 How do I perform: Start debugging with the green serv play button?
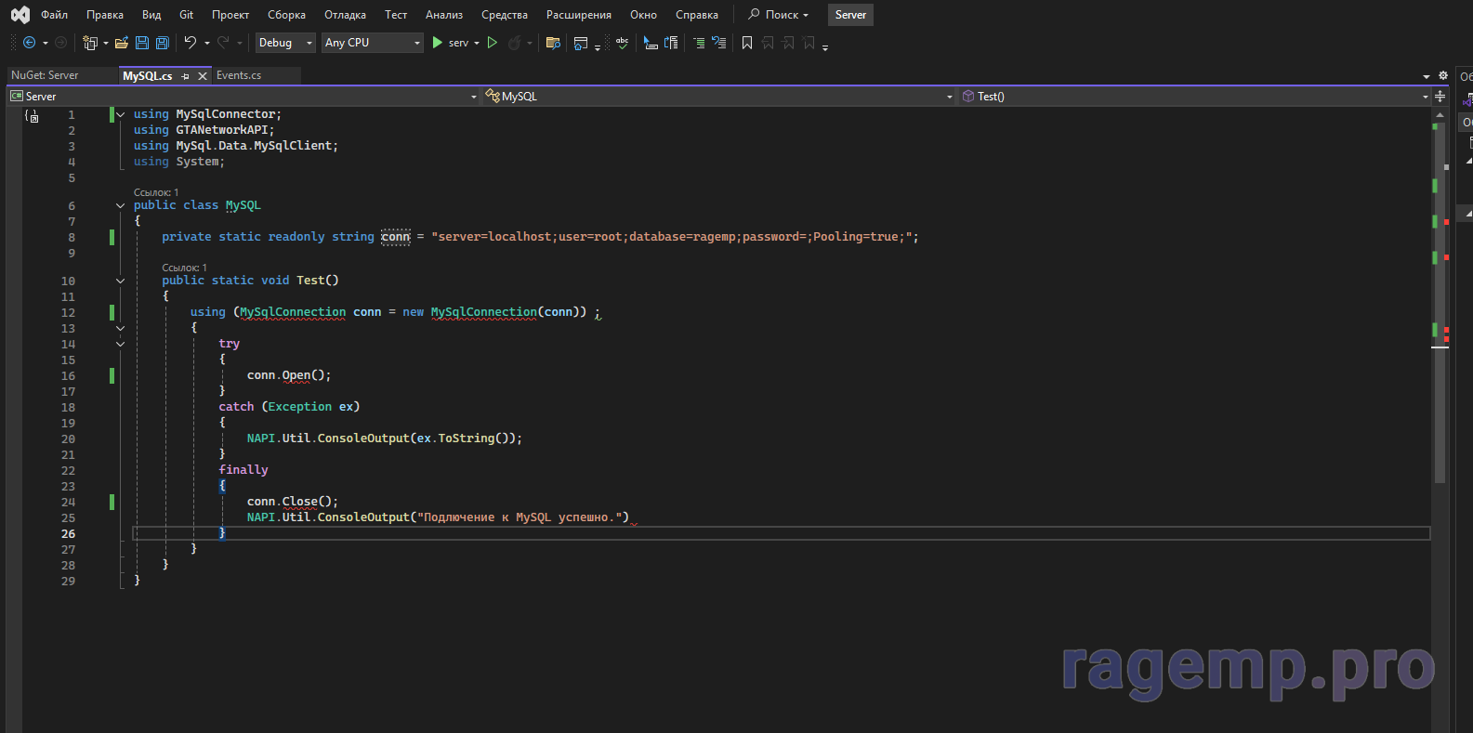[x=438, y=43]
